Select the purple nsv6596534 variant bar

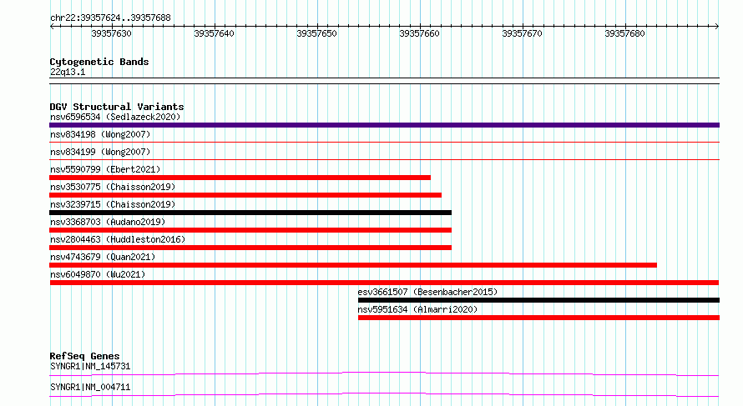pos(384,125)
